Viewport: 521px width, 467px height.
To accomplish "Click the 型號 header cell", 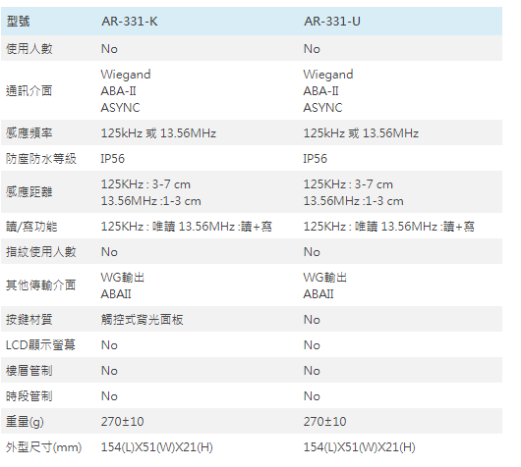I will click(19, 22).
